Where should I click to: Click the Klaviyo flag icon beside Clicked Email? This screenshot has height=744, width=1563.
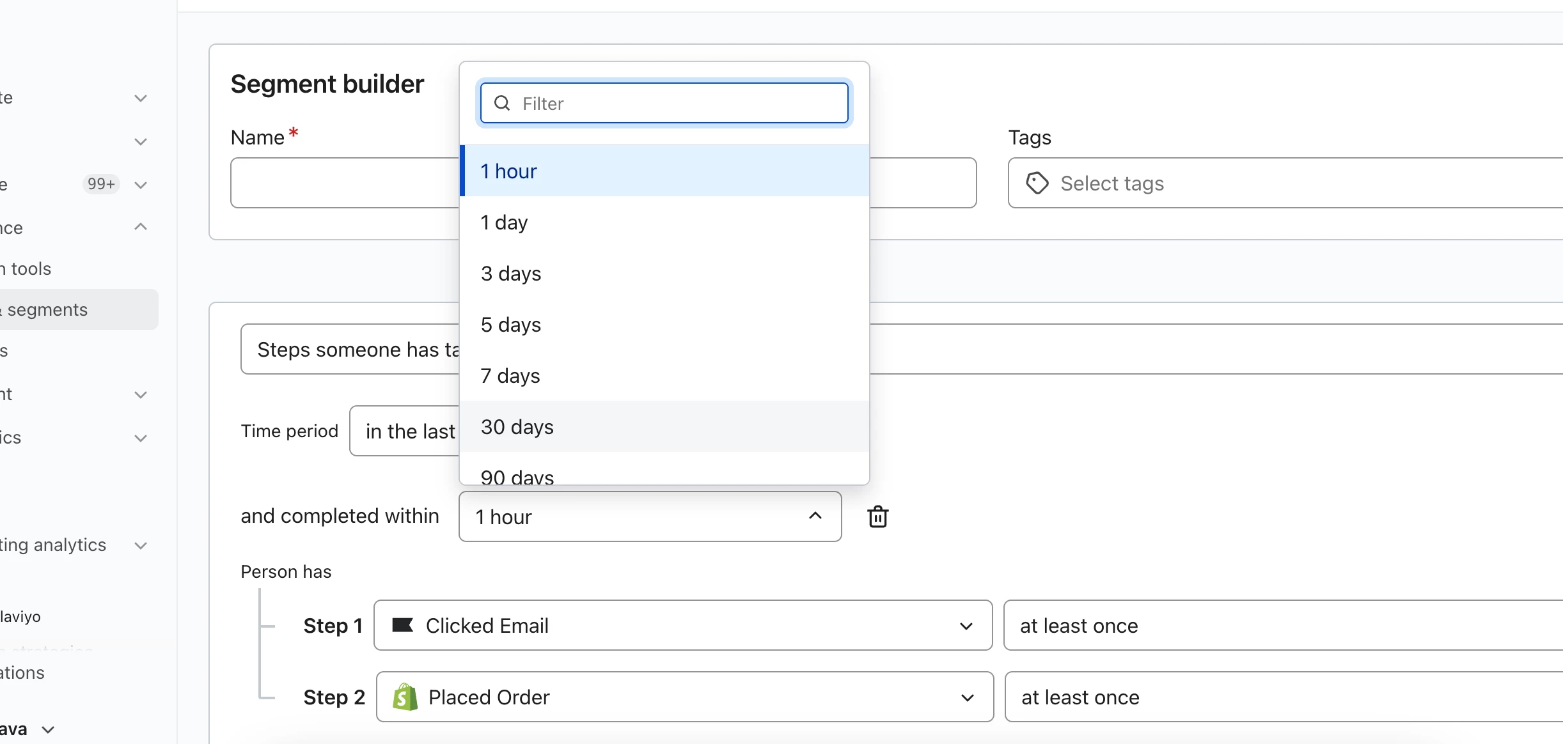402,625
